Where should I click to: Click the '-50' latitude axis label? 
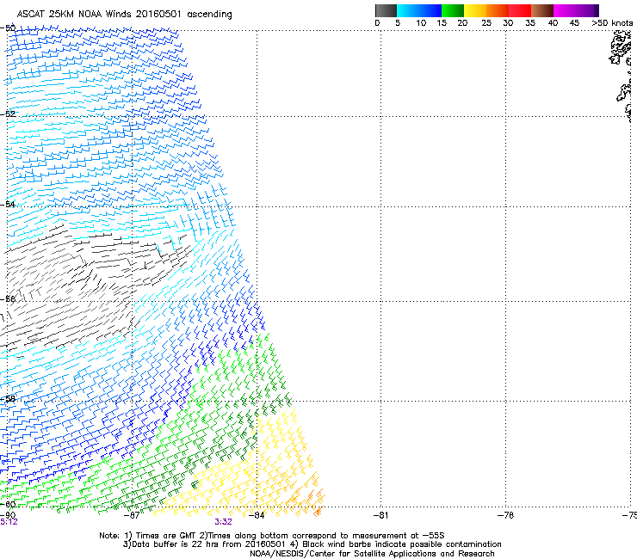pos(8,28)
